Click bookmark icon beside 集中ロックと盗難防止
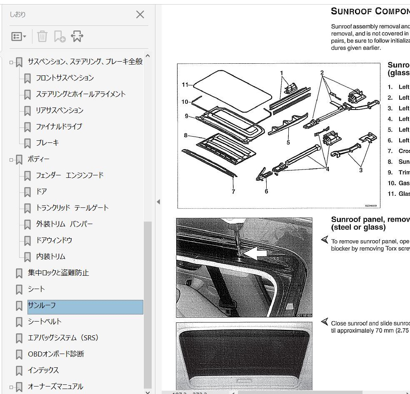 (19, 273)
